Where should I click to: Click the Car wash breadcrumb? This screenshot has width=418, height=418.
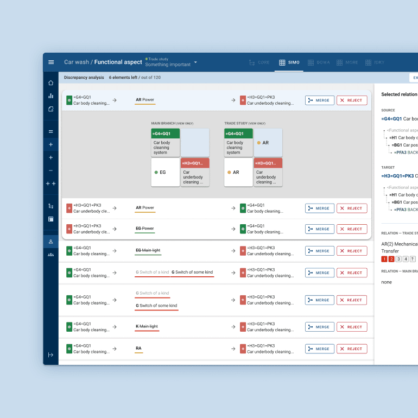(x=77, y=62)
